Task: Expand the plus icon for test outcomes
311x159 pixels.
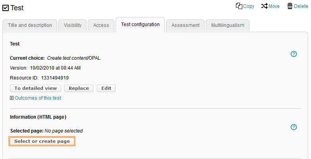Action: click(x=12, y=98)
